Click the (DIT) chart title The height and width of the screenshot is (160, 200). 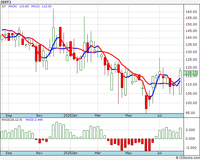[x=6, y=2]
